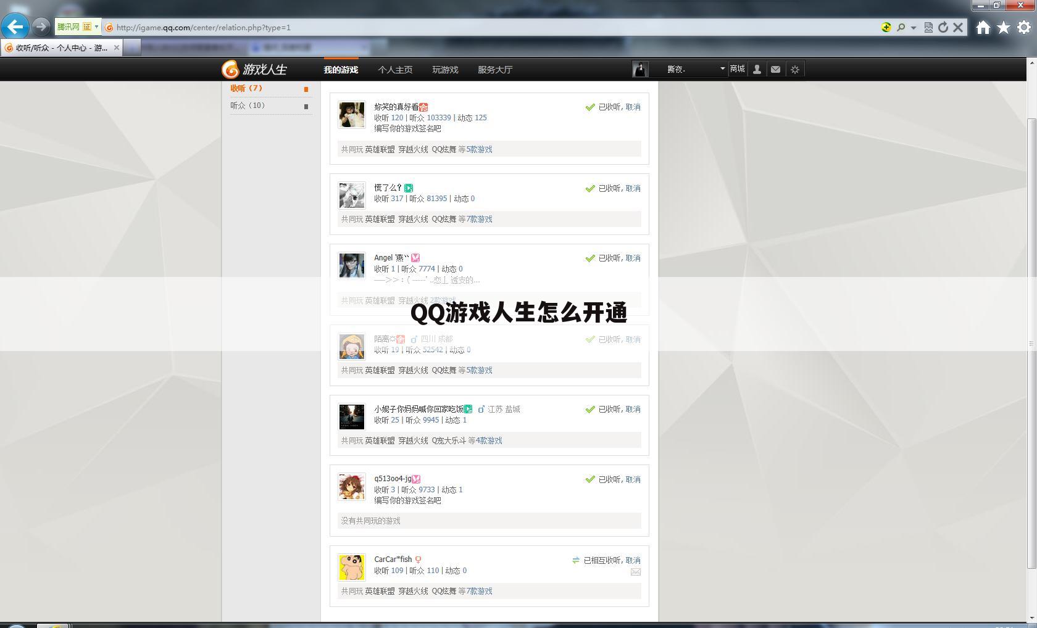Open 4款游戏 link in 小妮子 card
Viewport: 1037px width, 628px height.
[489, 440]
